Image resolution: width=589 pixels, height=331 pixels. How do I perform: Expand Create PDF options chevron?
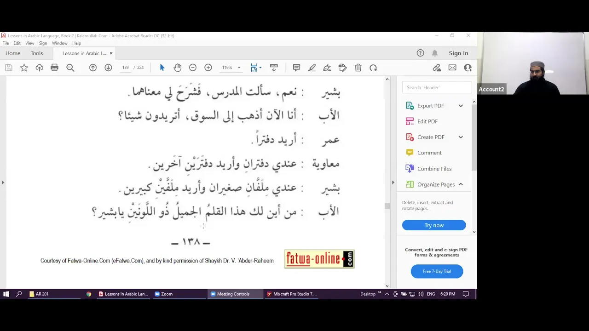pos(461,137)
